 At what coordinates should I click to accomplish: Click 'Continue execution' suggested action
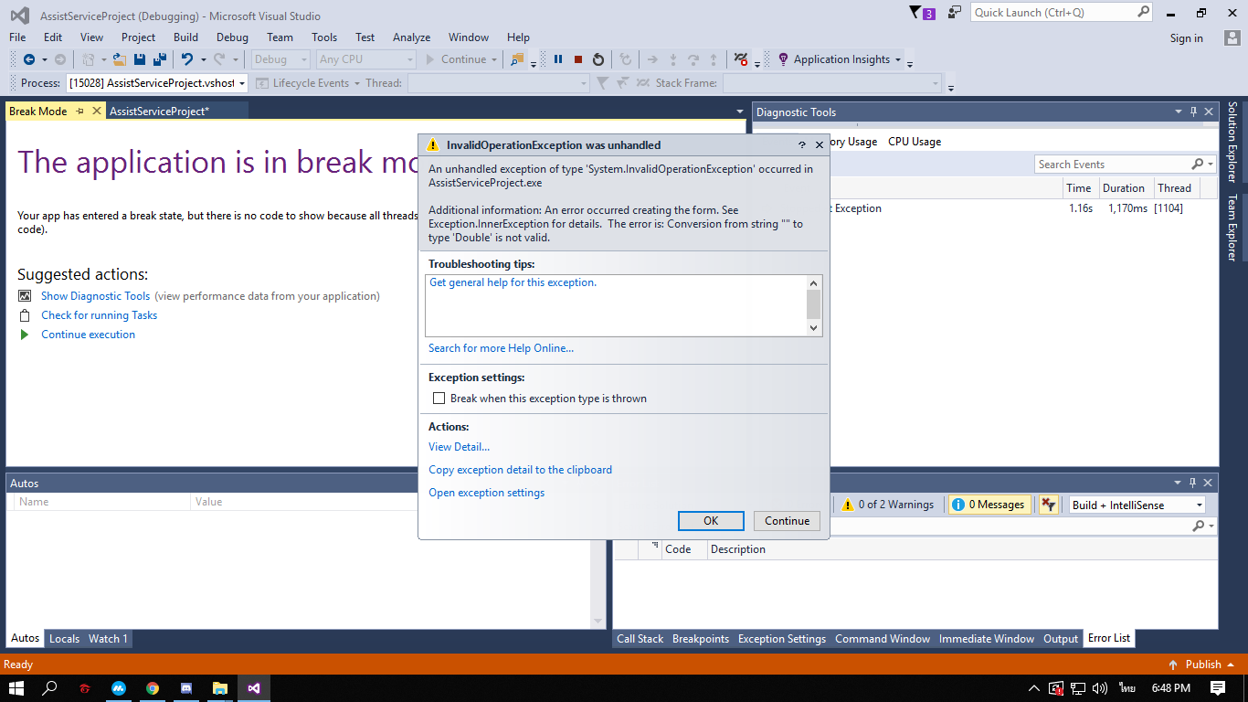coord(88,335)
